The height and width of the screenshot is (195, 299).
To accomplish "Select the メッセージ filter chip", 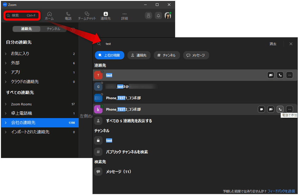I will [196, 55].
